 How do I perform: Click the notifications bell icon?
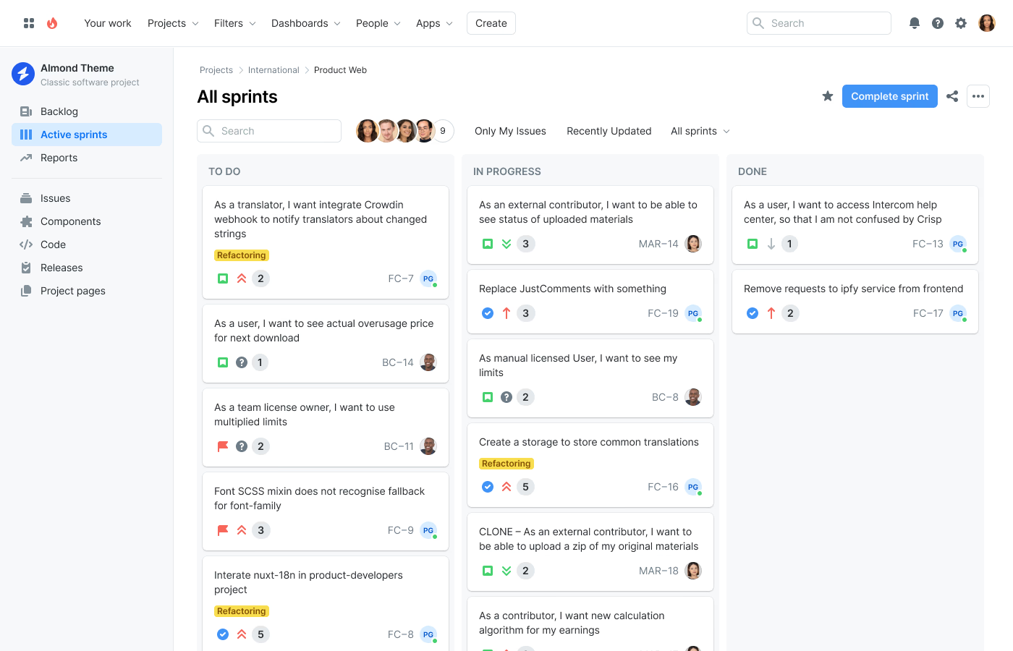click(x=915, y=23)
